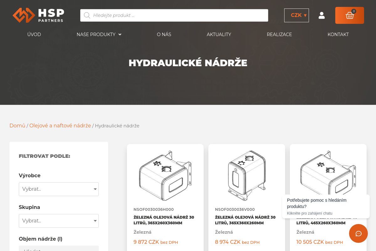This screenshot has height=251, width=376.
Task: Click the Hydraulické nádrže breadcrumb text
Action: click(117, 125)
